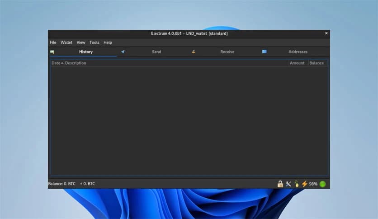Switch to the Addresses tab
This screenshot has height=219, width=378.
pos(295,52)
